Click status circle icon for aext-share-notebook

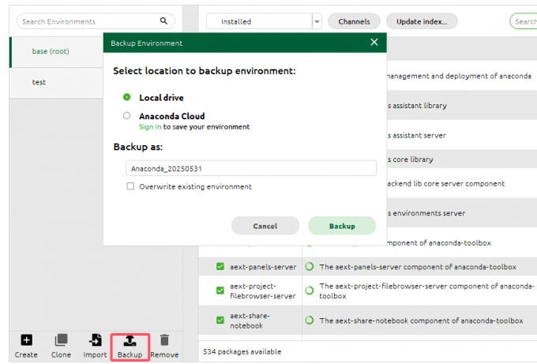[x=310, y=321]
